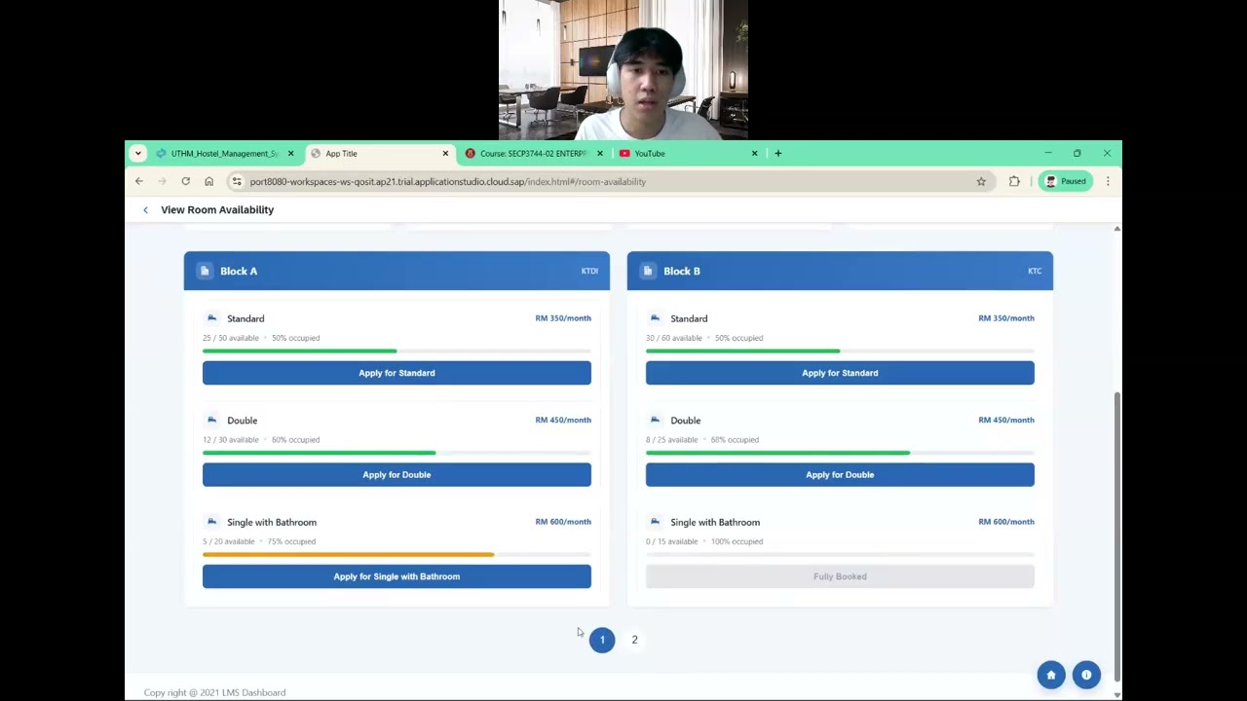Image resolution: width=1247 pixels, height=701 pixels.
Task: Click the Block A header
Action: point(397,271)
